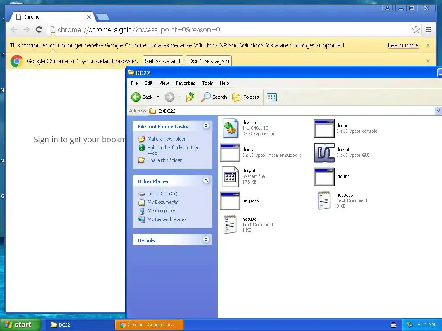This screenshot has height=331, width=442.
Task: Go to My Network Places
Action: 167,219
